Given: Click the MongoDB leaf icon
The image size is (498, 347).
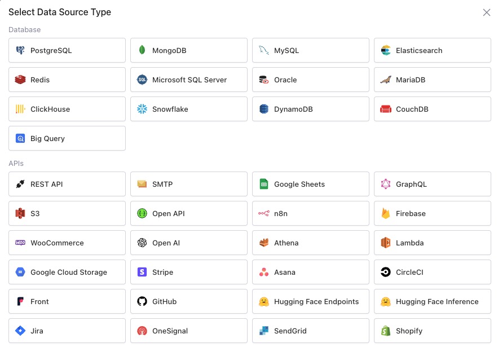Looking at the screenshot, I should [142, 51].
